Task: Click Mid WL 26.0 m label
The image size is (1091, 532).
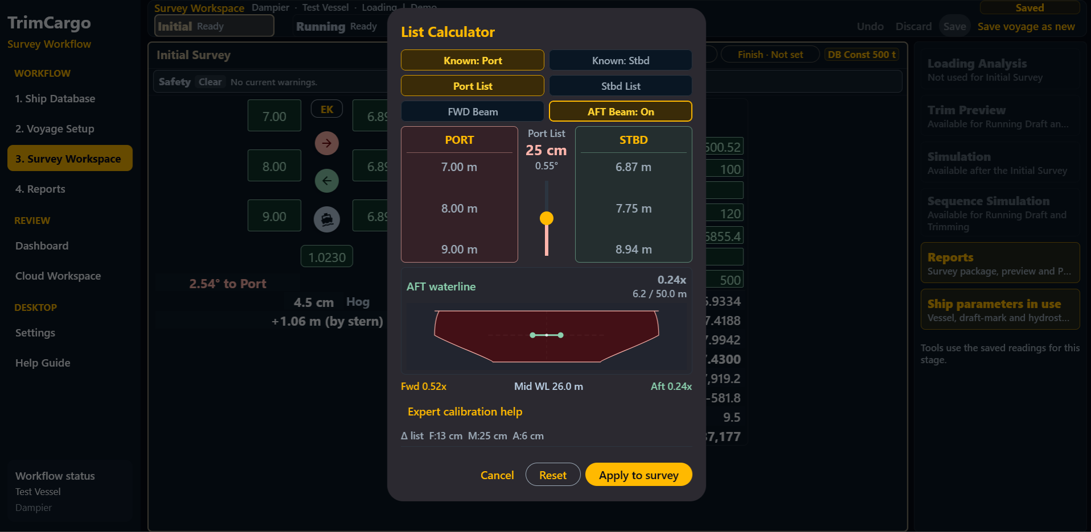Action: 548,386
